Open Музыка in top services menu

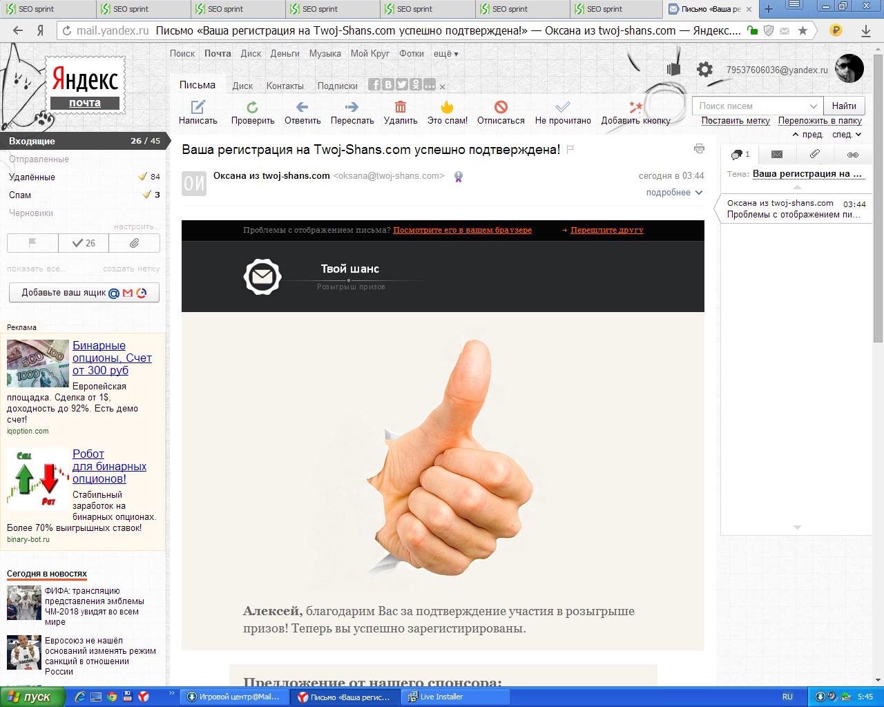(x=325, y=53)
